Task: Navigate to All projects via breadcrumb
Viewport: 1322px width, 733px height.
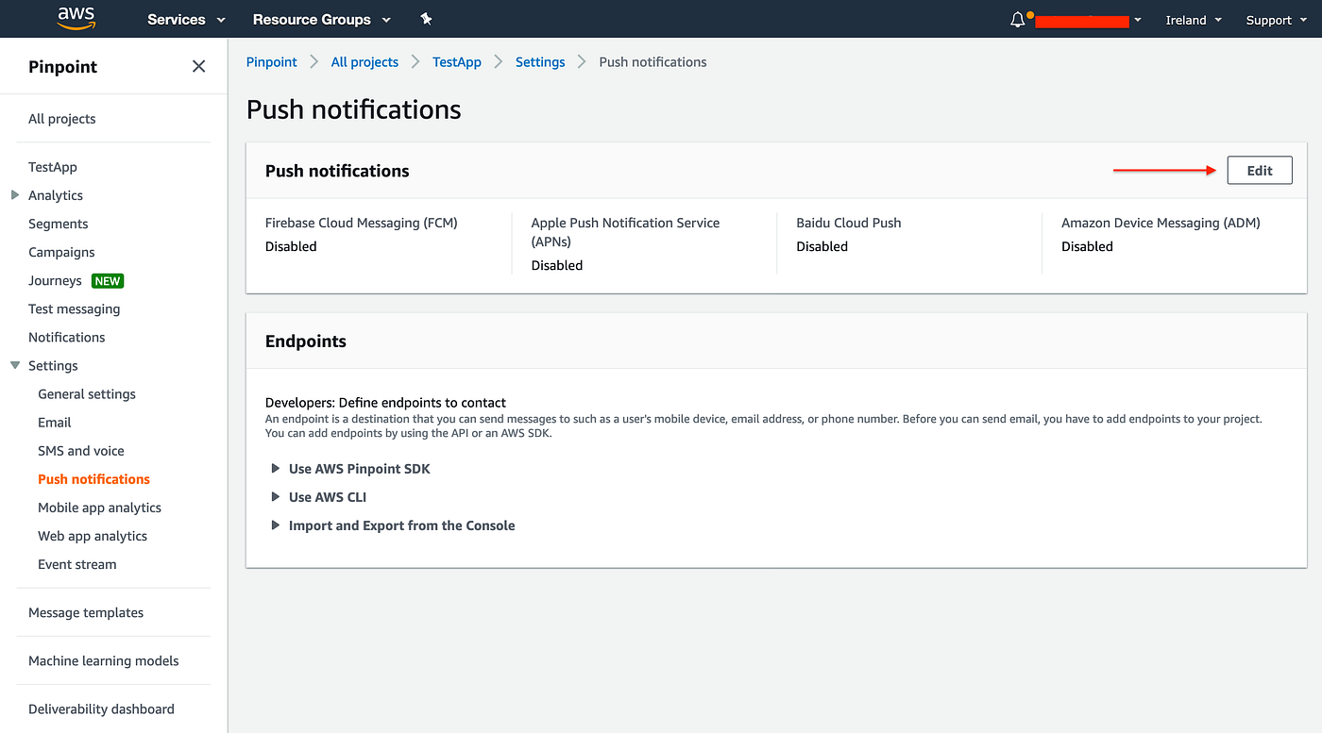Action: (364, 61)
